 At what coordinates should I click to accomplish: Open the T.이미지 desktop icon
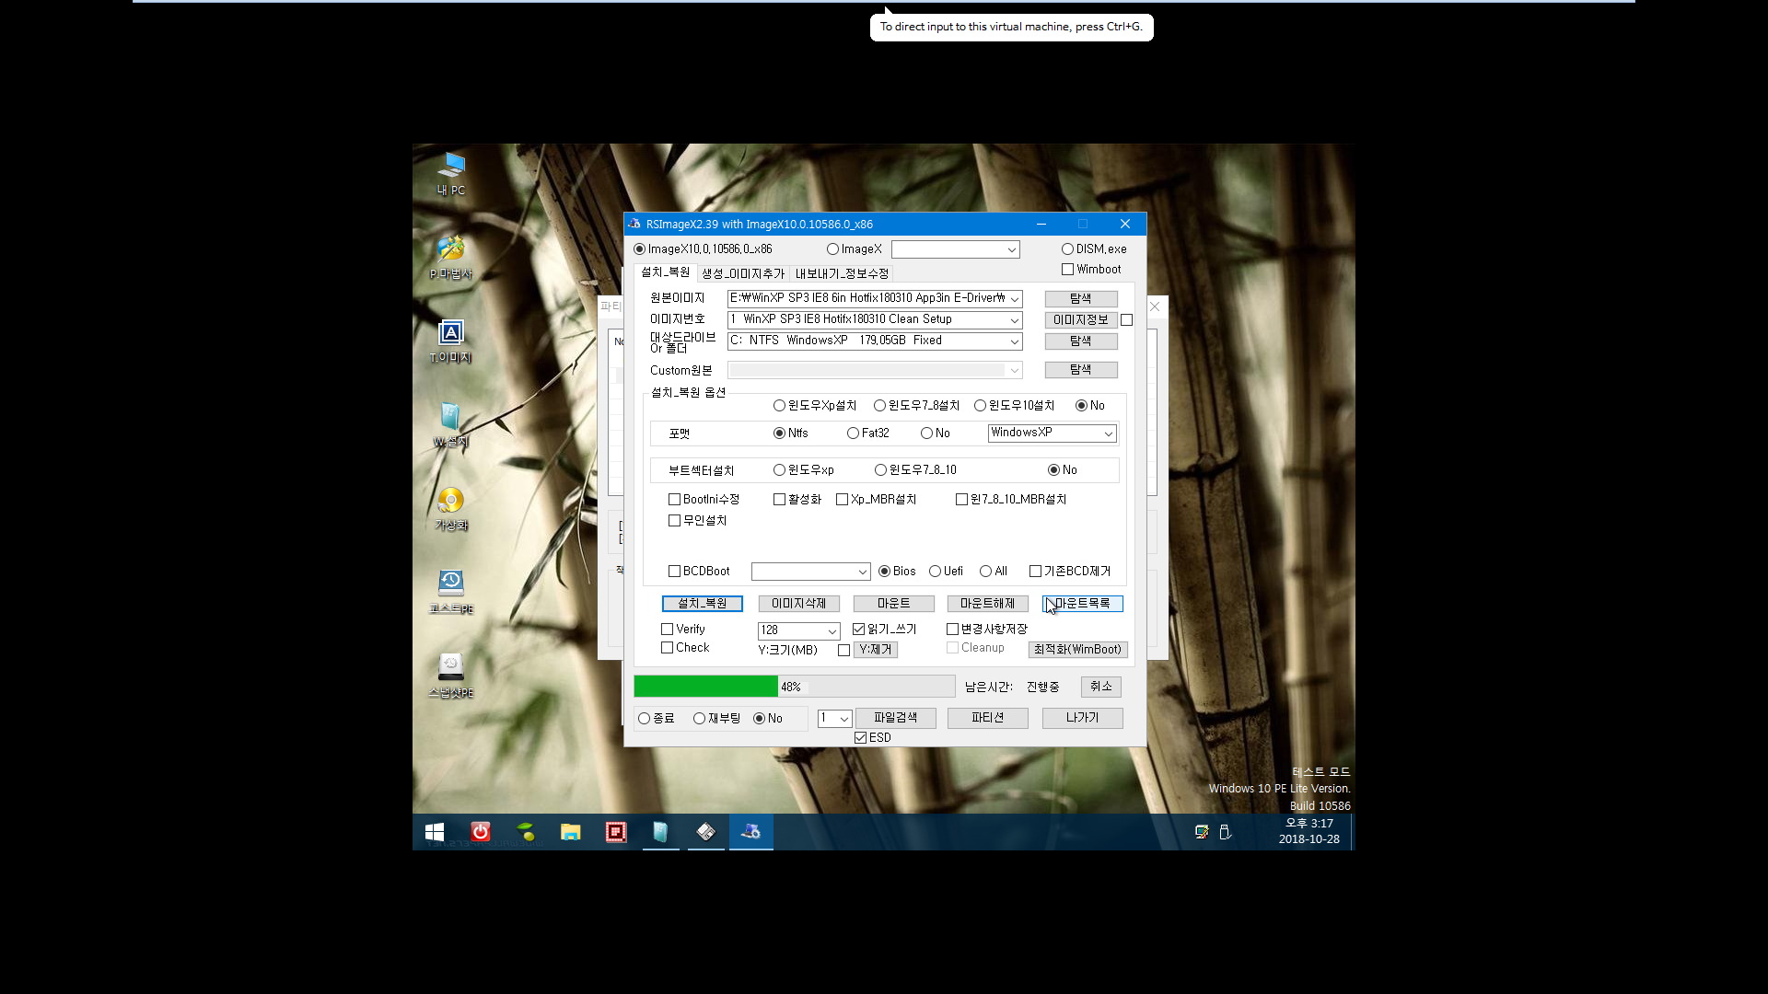click(451, 341)
